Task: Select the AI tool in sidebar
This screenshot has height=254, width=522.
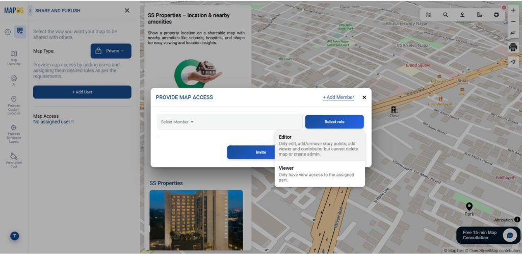Action: click(x=14, y=81)
